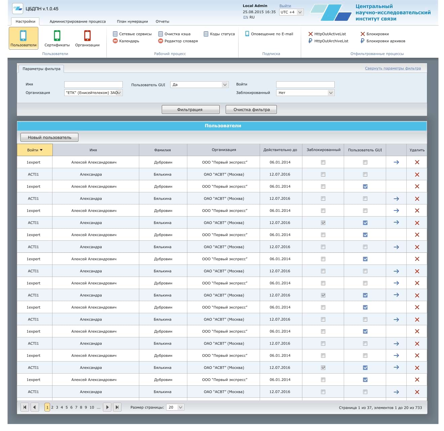This screenshot has width=444, height=431.
Task: Open the HttpOutActiveList filtered process
Action: coord(330,34)
